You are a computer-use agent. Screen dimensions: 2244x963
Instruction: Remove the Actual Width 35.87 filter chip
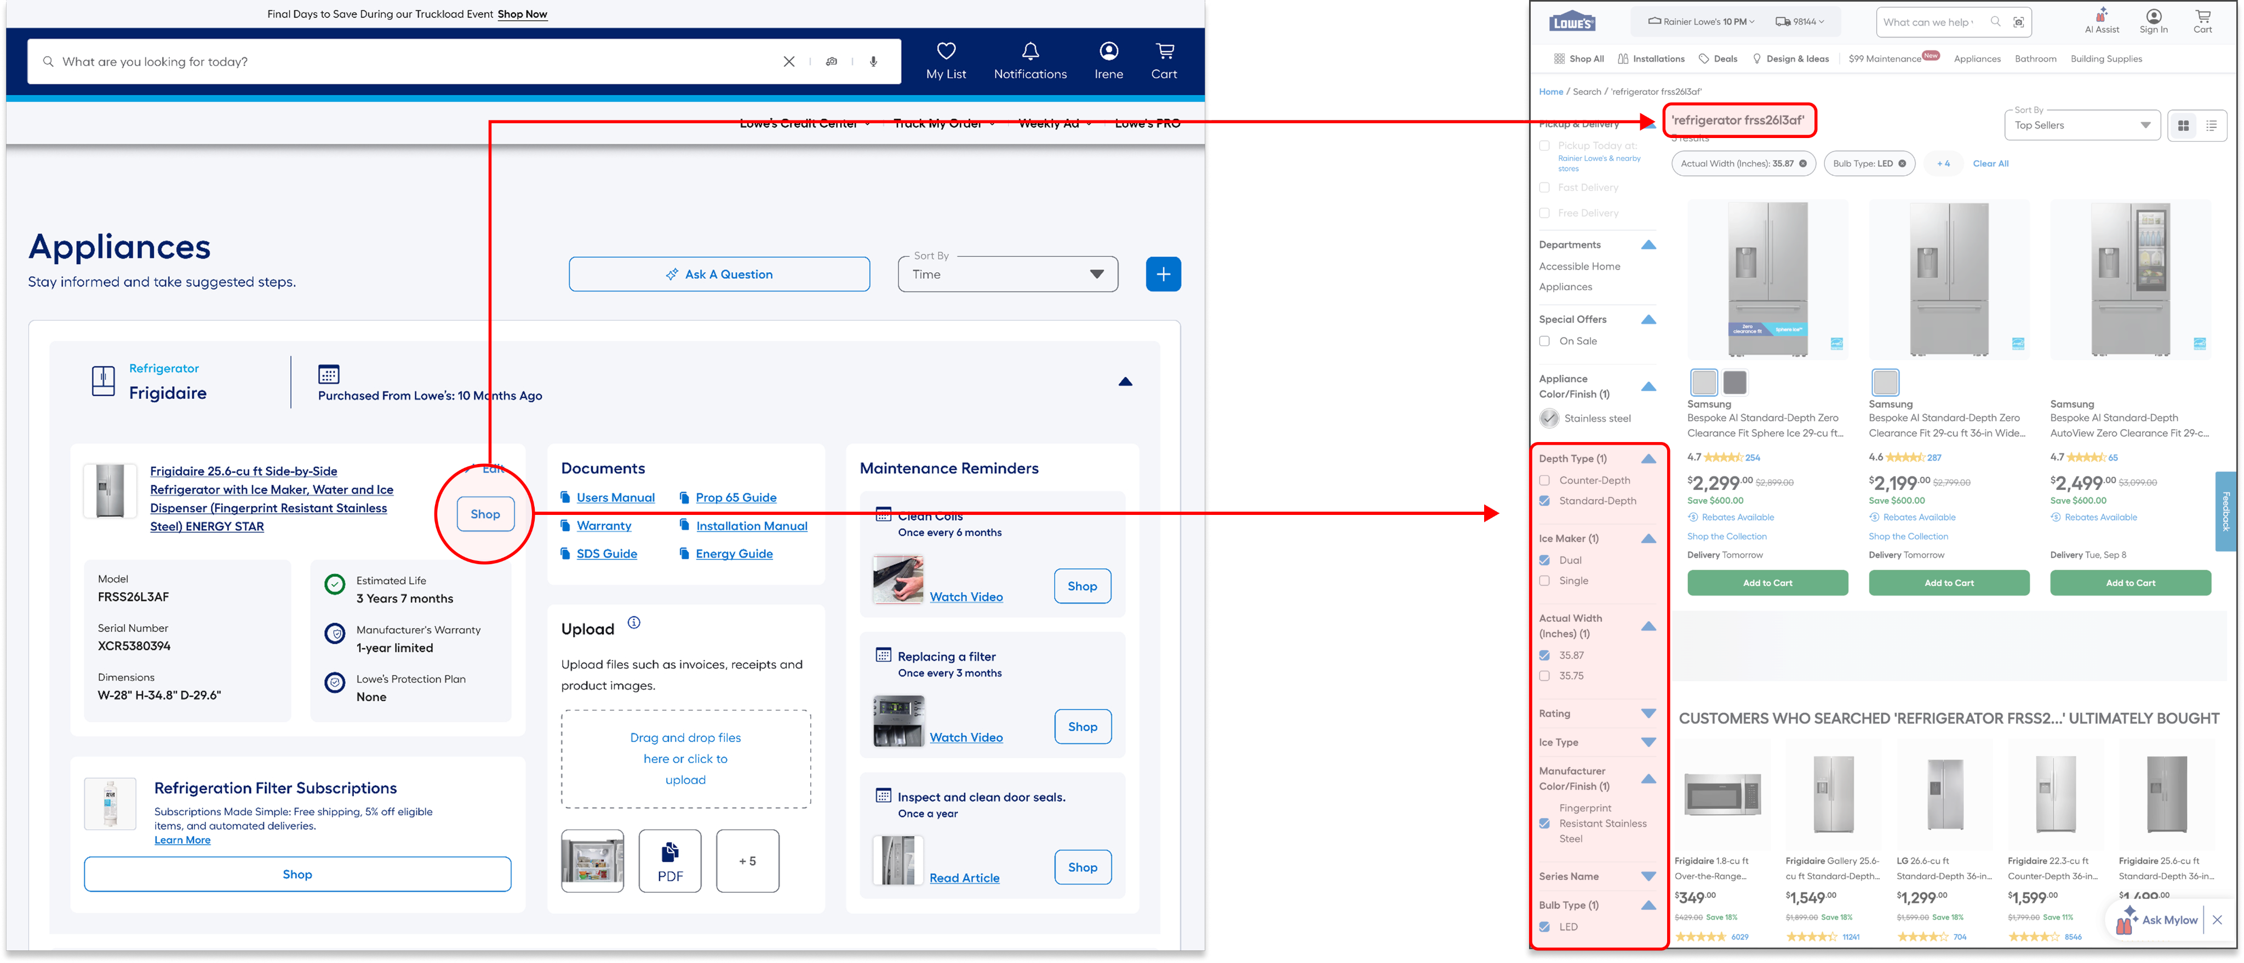(1802, 164)
